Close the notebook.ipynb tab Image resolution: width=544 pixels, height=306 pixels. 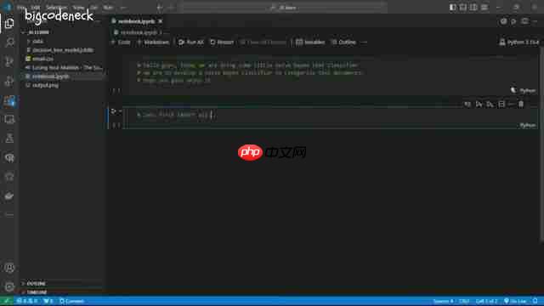point(161,21)
